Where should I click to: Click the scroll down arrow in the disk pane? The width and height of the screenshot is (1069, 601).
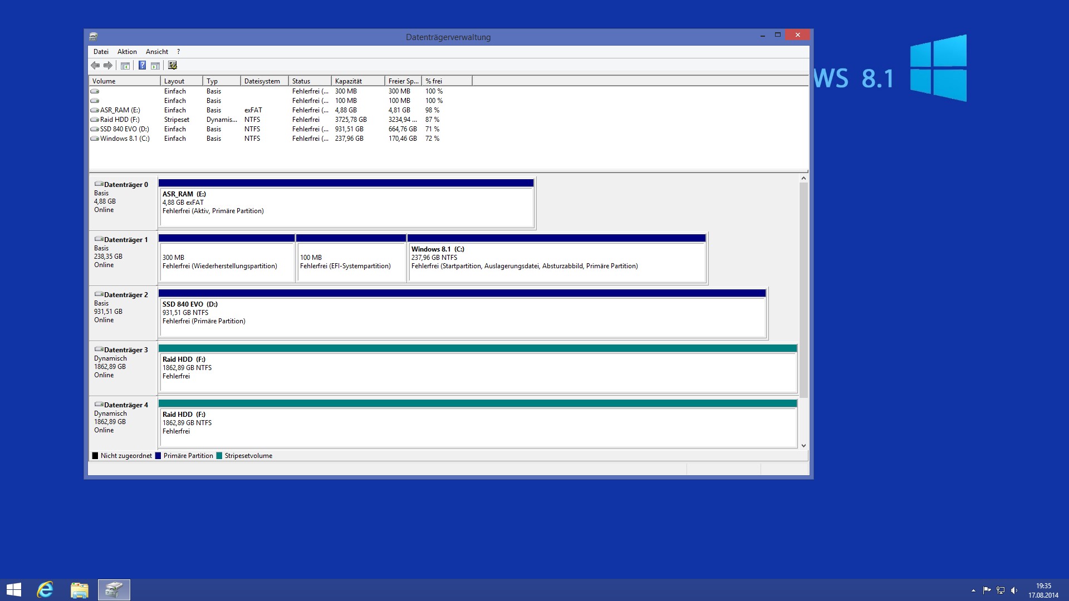(x=803, y=446)
